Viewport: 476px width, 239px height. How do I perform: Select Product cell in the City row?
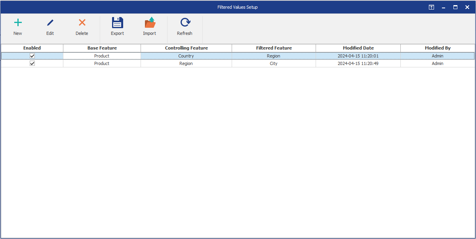pyautogui.click(x=102, y=63)
